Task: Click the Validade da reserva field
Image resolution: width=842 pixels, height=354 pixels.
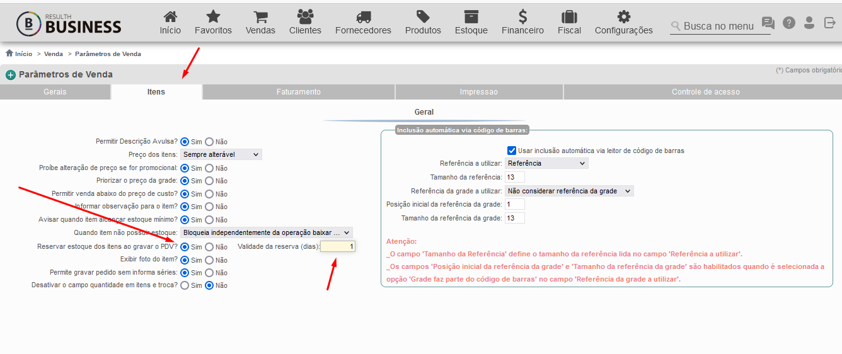Action: pos(338,246)
